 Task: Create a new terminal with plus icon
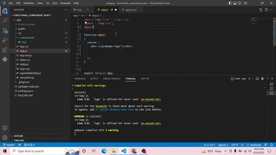point(249,78)
